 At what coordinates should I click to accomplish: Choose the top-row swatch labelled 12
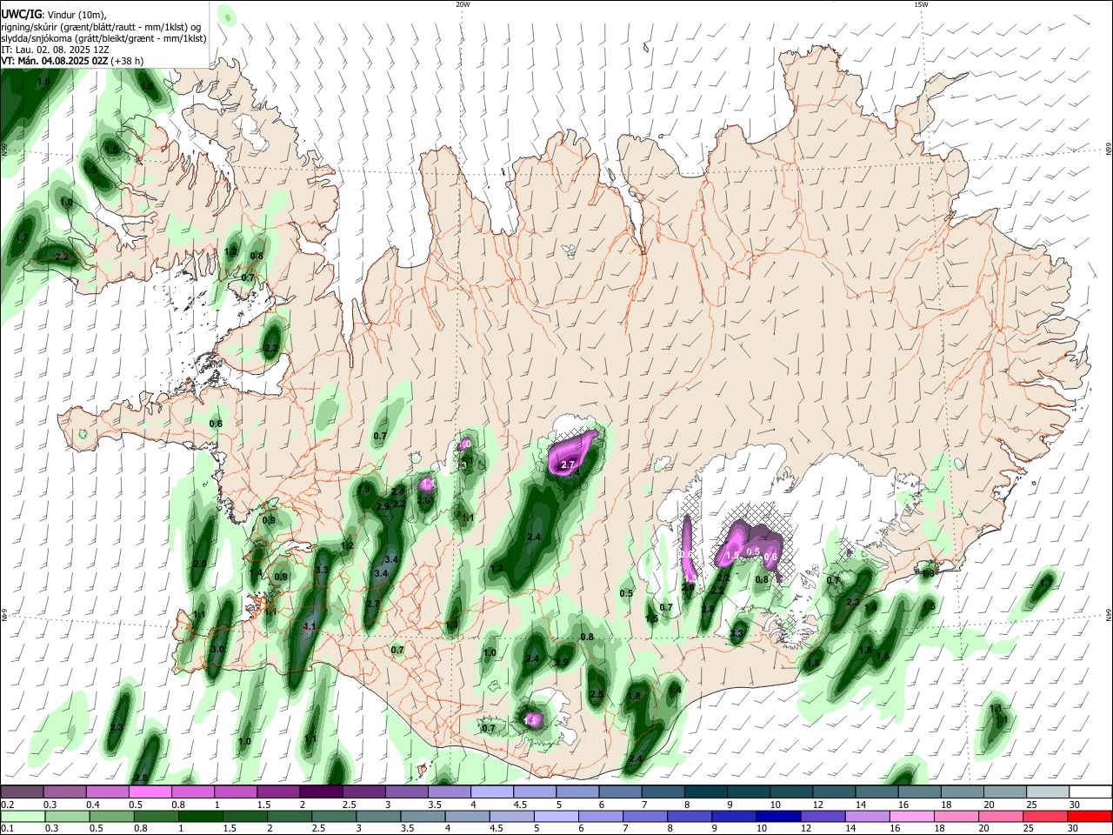(x=834, y=792)
